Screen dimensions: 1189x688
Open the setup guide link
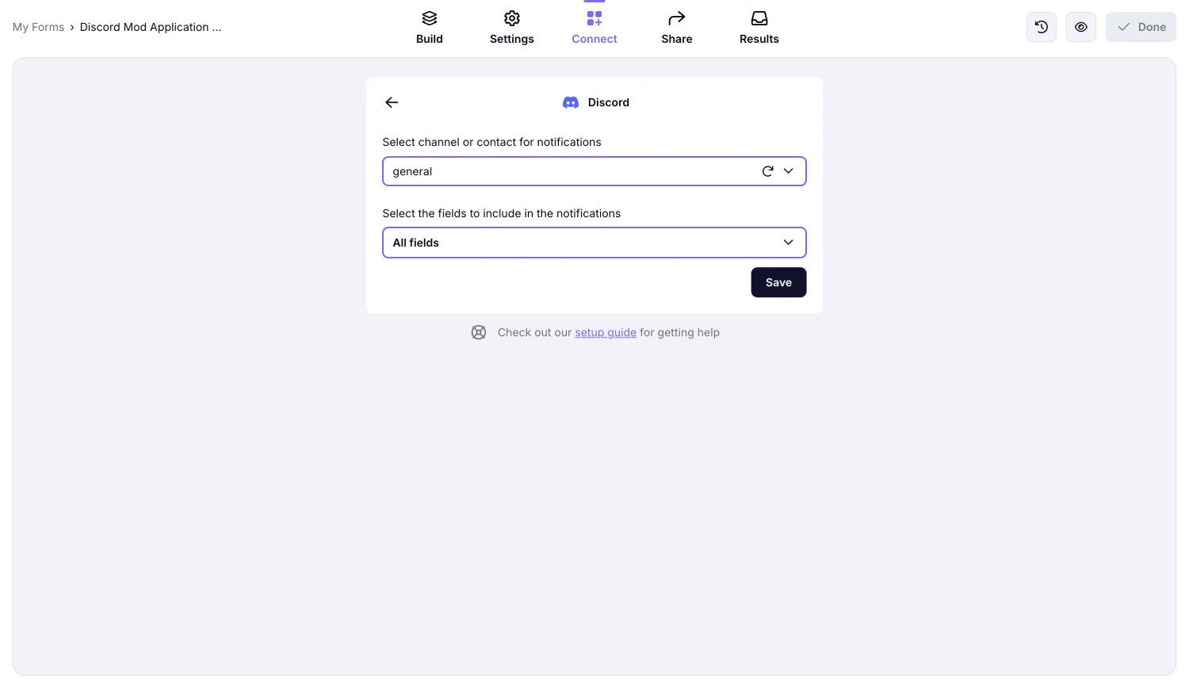tap(605, 332)
